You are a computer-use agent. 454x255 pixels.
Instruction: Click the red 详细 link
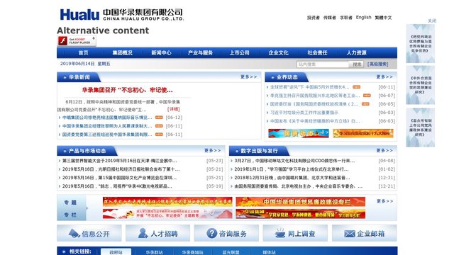coord(173,109)
